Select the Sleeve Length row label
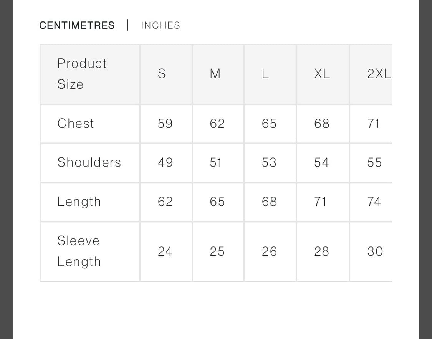Screen dimensions: 432x339 click(x=79, y=251)
